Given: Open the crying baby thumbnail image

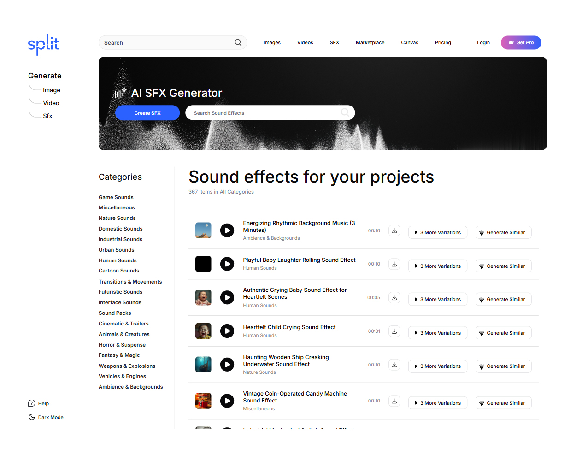Looking at the screenshot, I should point(203,297).
